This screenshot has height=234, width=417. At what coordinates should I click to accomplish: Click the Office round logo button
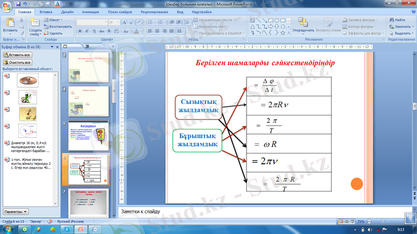point(7,6)
